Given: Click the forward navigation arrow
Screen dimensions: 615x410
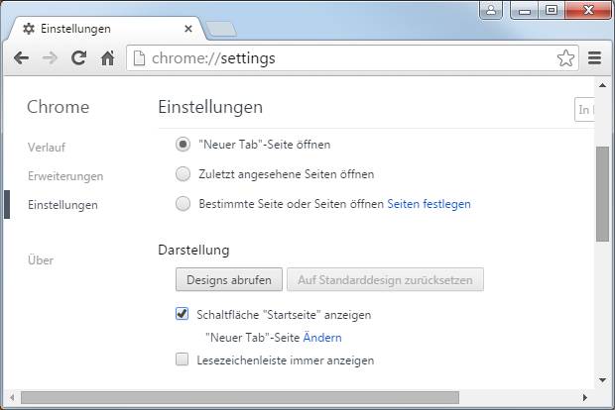Looking at the screenshot, I should click(x=50, y=58).
